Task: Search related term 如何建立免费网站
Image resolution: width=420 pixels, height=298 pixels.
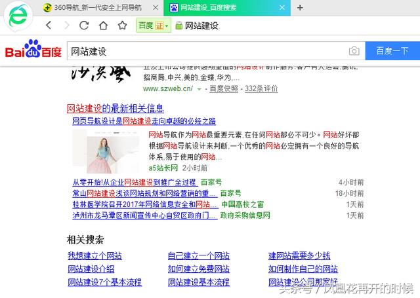Action: pyautogui.click(x=198, y=269)
